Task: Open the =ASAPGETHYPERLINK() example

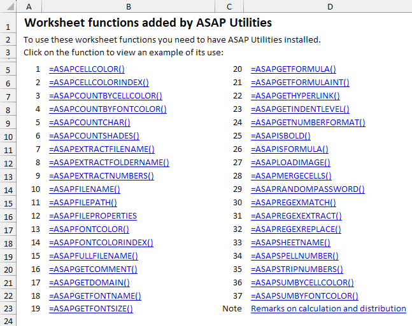Action: (295, 96)
